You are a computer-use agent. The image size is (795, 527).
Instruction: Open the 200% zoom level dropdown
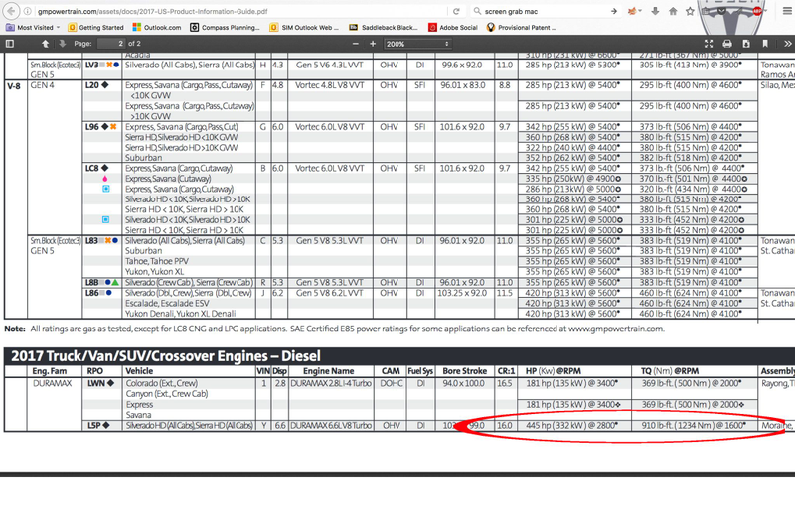point(417,44)
